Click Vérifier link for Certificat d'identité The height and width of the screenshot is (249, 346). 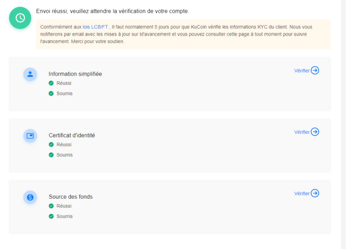302,132
